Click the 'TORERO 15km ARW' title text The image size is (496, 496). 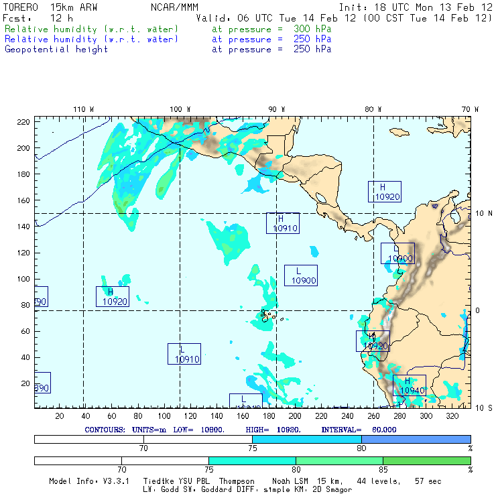tap(50, 7)
